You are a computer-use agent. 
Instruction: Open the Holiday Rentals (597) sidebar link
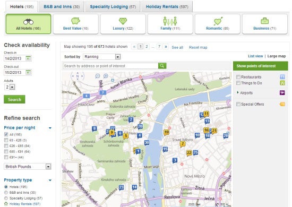[25, 204]
